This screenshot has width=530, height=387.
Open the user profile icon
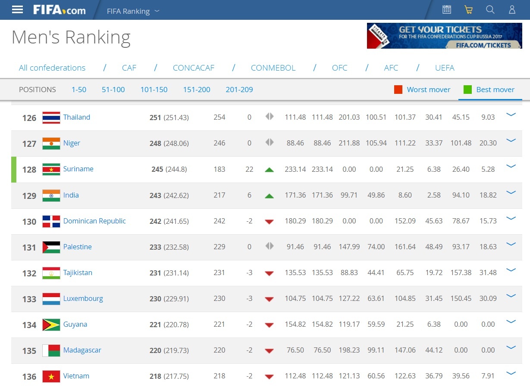(512, 9)
